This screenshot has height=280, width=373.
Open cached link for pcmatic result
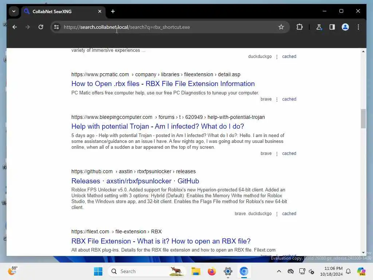click(x=289, y=99)
